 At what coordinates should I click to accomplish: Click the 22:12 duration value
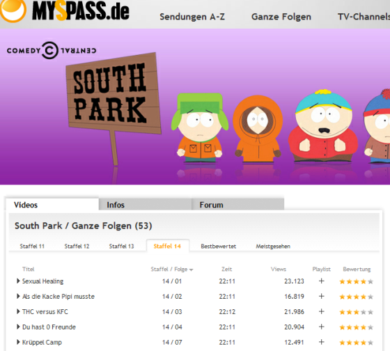pos(227,312)
